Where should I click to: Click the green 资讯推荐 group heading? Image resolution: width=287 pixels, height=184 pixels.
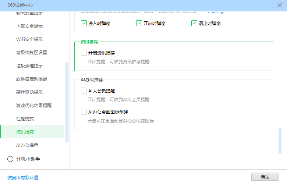[89, 42]
